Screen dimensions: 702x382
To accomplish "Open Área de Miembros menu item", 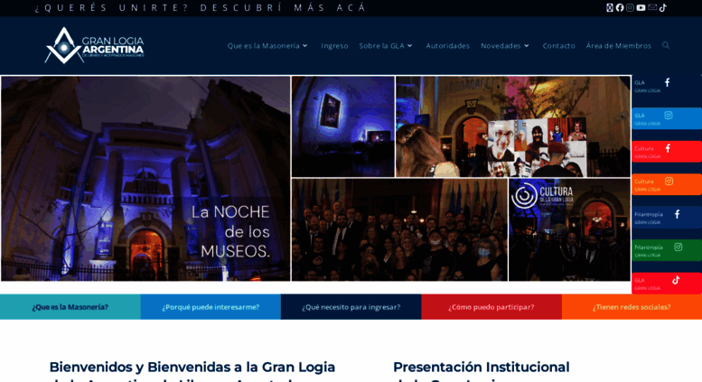I will [x=618, y=46].
